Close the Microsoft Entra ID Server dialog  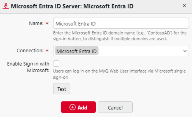pyautogui.click(x=184, y=6)
